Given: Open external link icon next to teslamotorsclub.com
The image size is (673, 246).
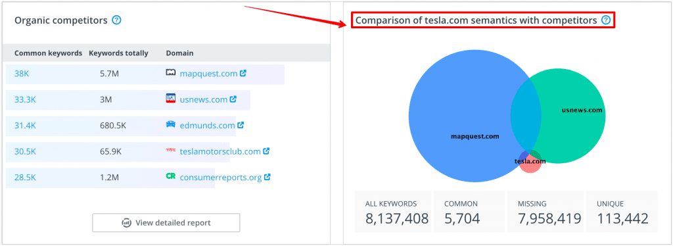Looking at the screenshot, I should tap(266, 151).
